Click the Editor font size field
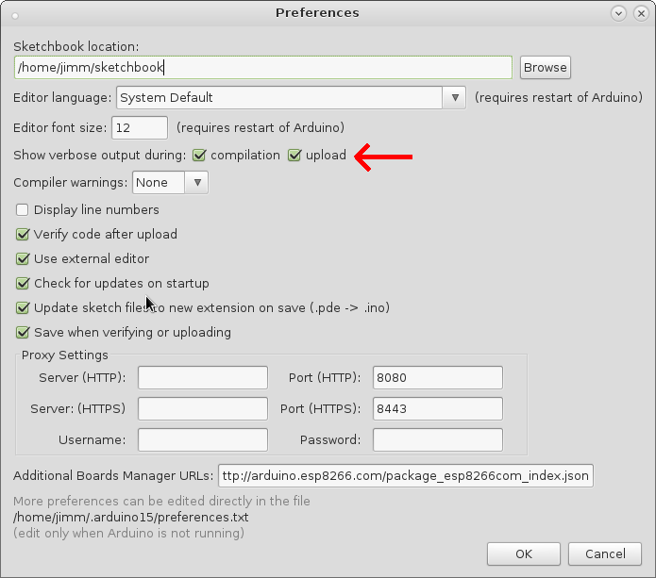 (140, 127)
